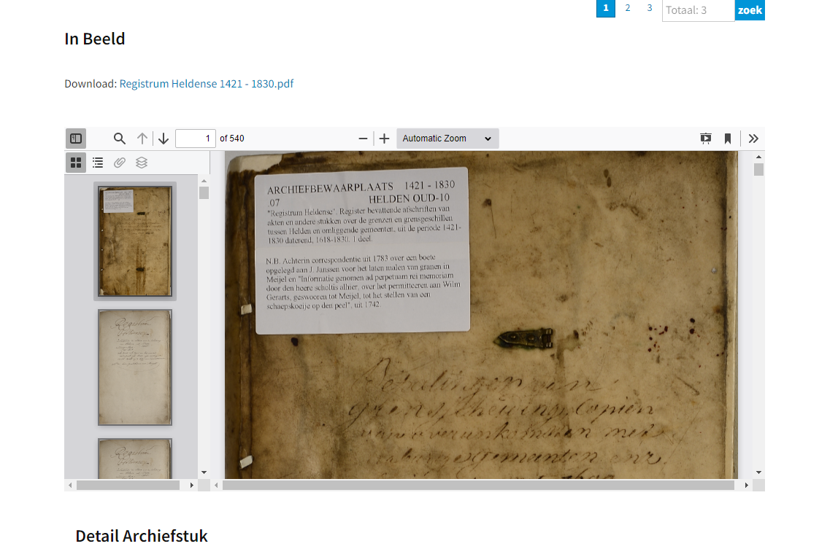Viewport: 838px width, 549px height.
Task: Click the thumbnail panel vertical scrollbar thumb
Action: pos(204,192)
